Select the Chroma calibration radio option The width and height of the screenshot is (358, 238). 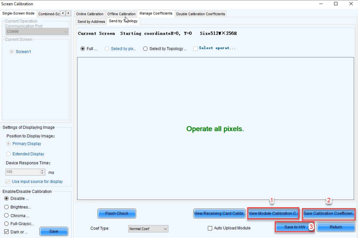(x=7, y=216)
